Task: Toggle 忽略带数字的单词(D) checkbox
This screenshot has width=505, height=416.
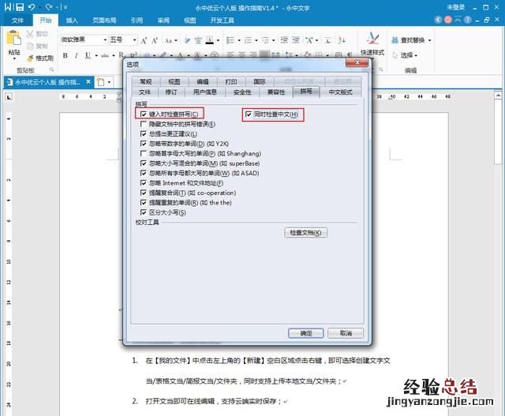Action: 144,144
